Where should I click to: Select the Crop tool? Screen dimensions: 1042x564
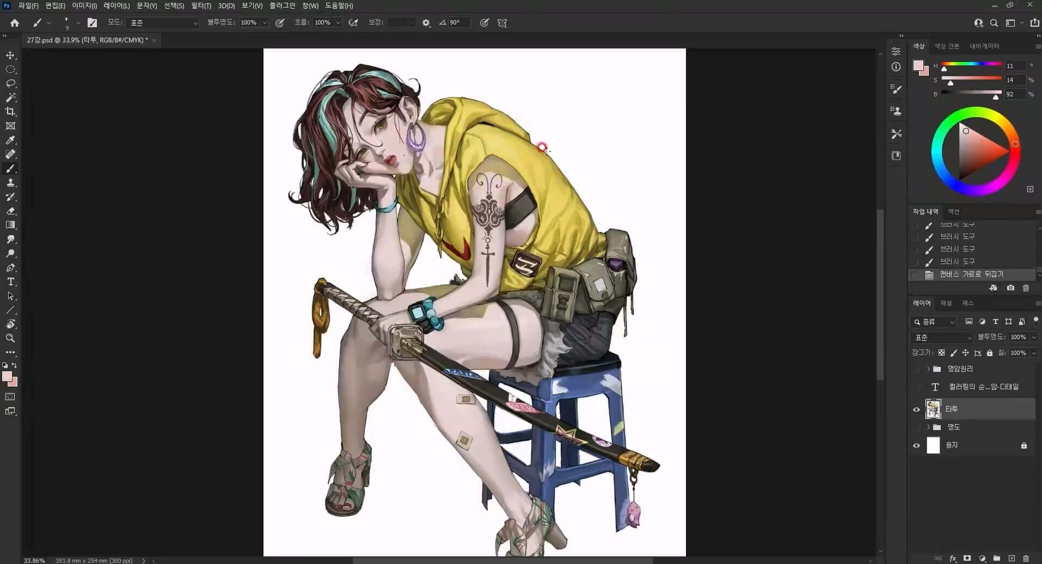click(10, 112)
